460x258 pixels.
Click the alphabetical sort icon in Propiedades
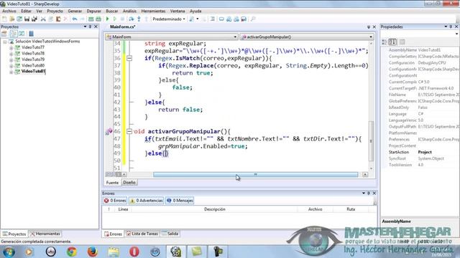tap(392, 42)
